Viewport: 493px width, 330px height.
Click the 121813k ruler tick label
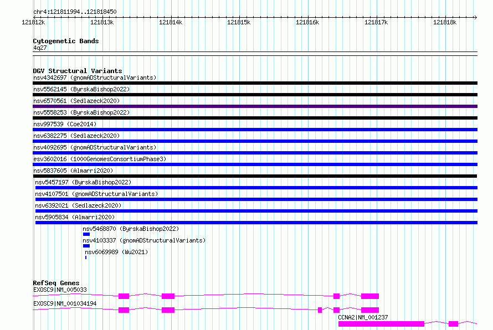[x=102, y=22]
